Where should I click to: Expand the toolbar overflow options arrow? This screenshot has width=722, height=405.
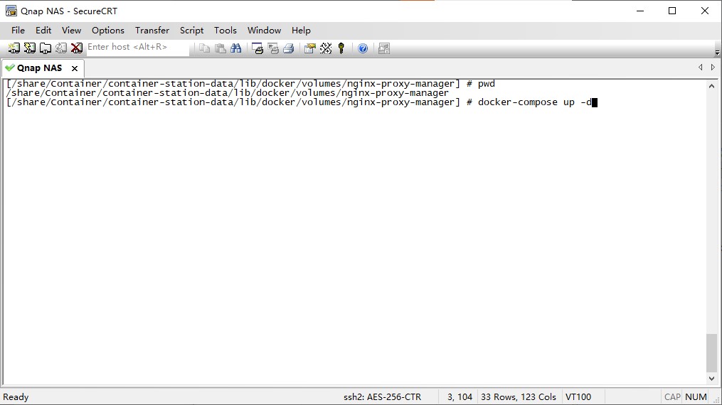point(717,53)
